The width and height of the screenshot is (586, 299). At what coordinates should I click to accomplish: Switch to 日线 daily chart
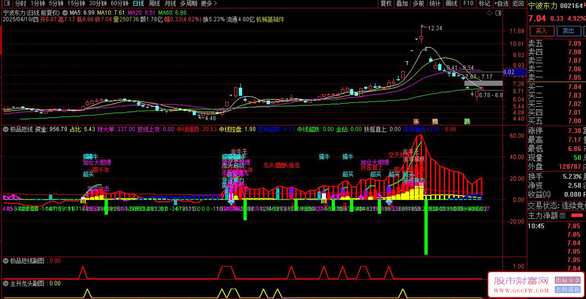coord(139,3)
